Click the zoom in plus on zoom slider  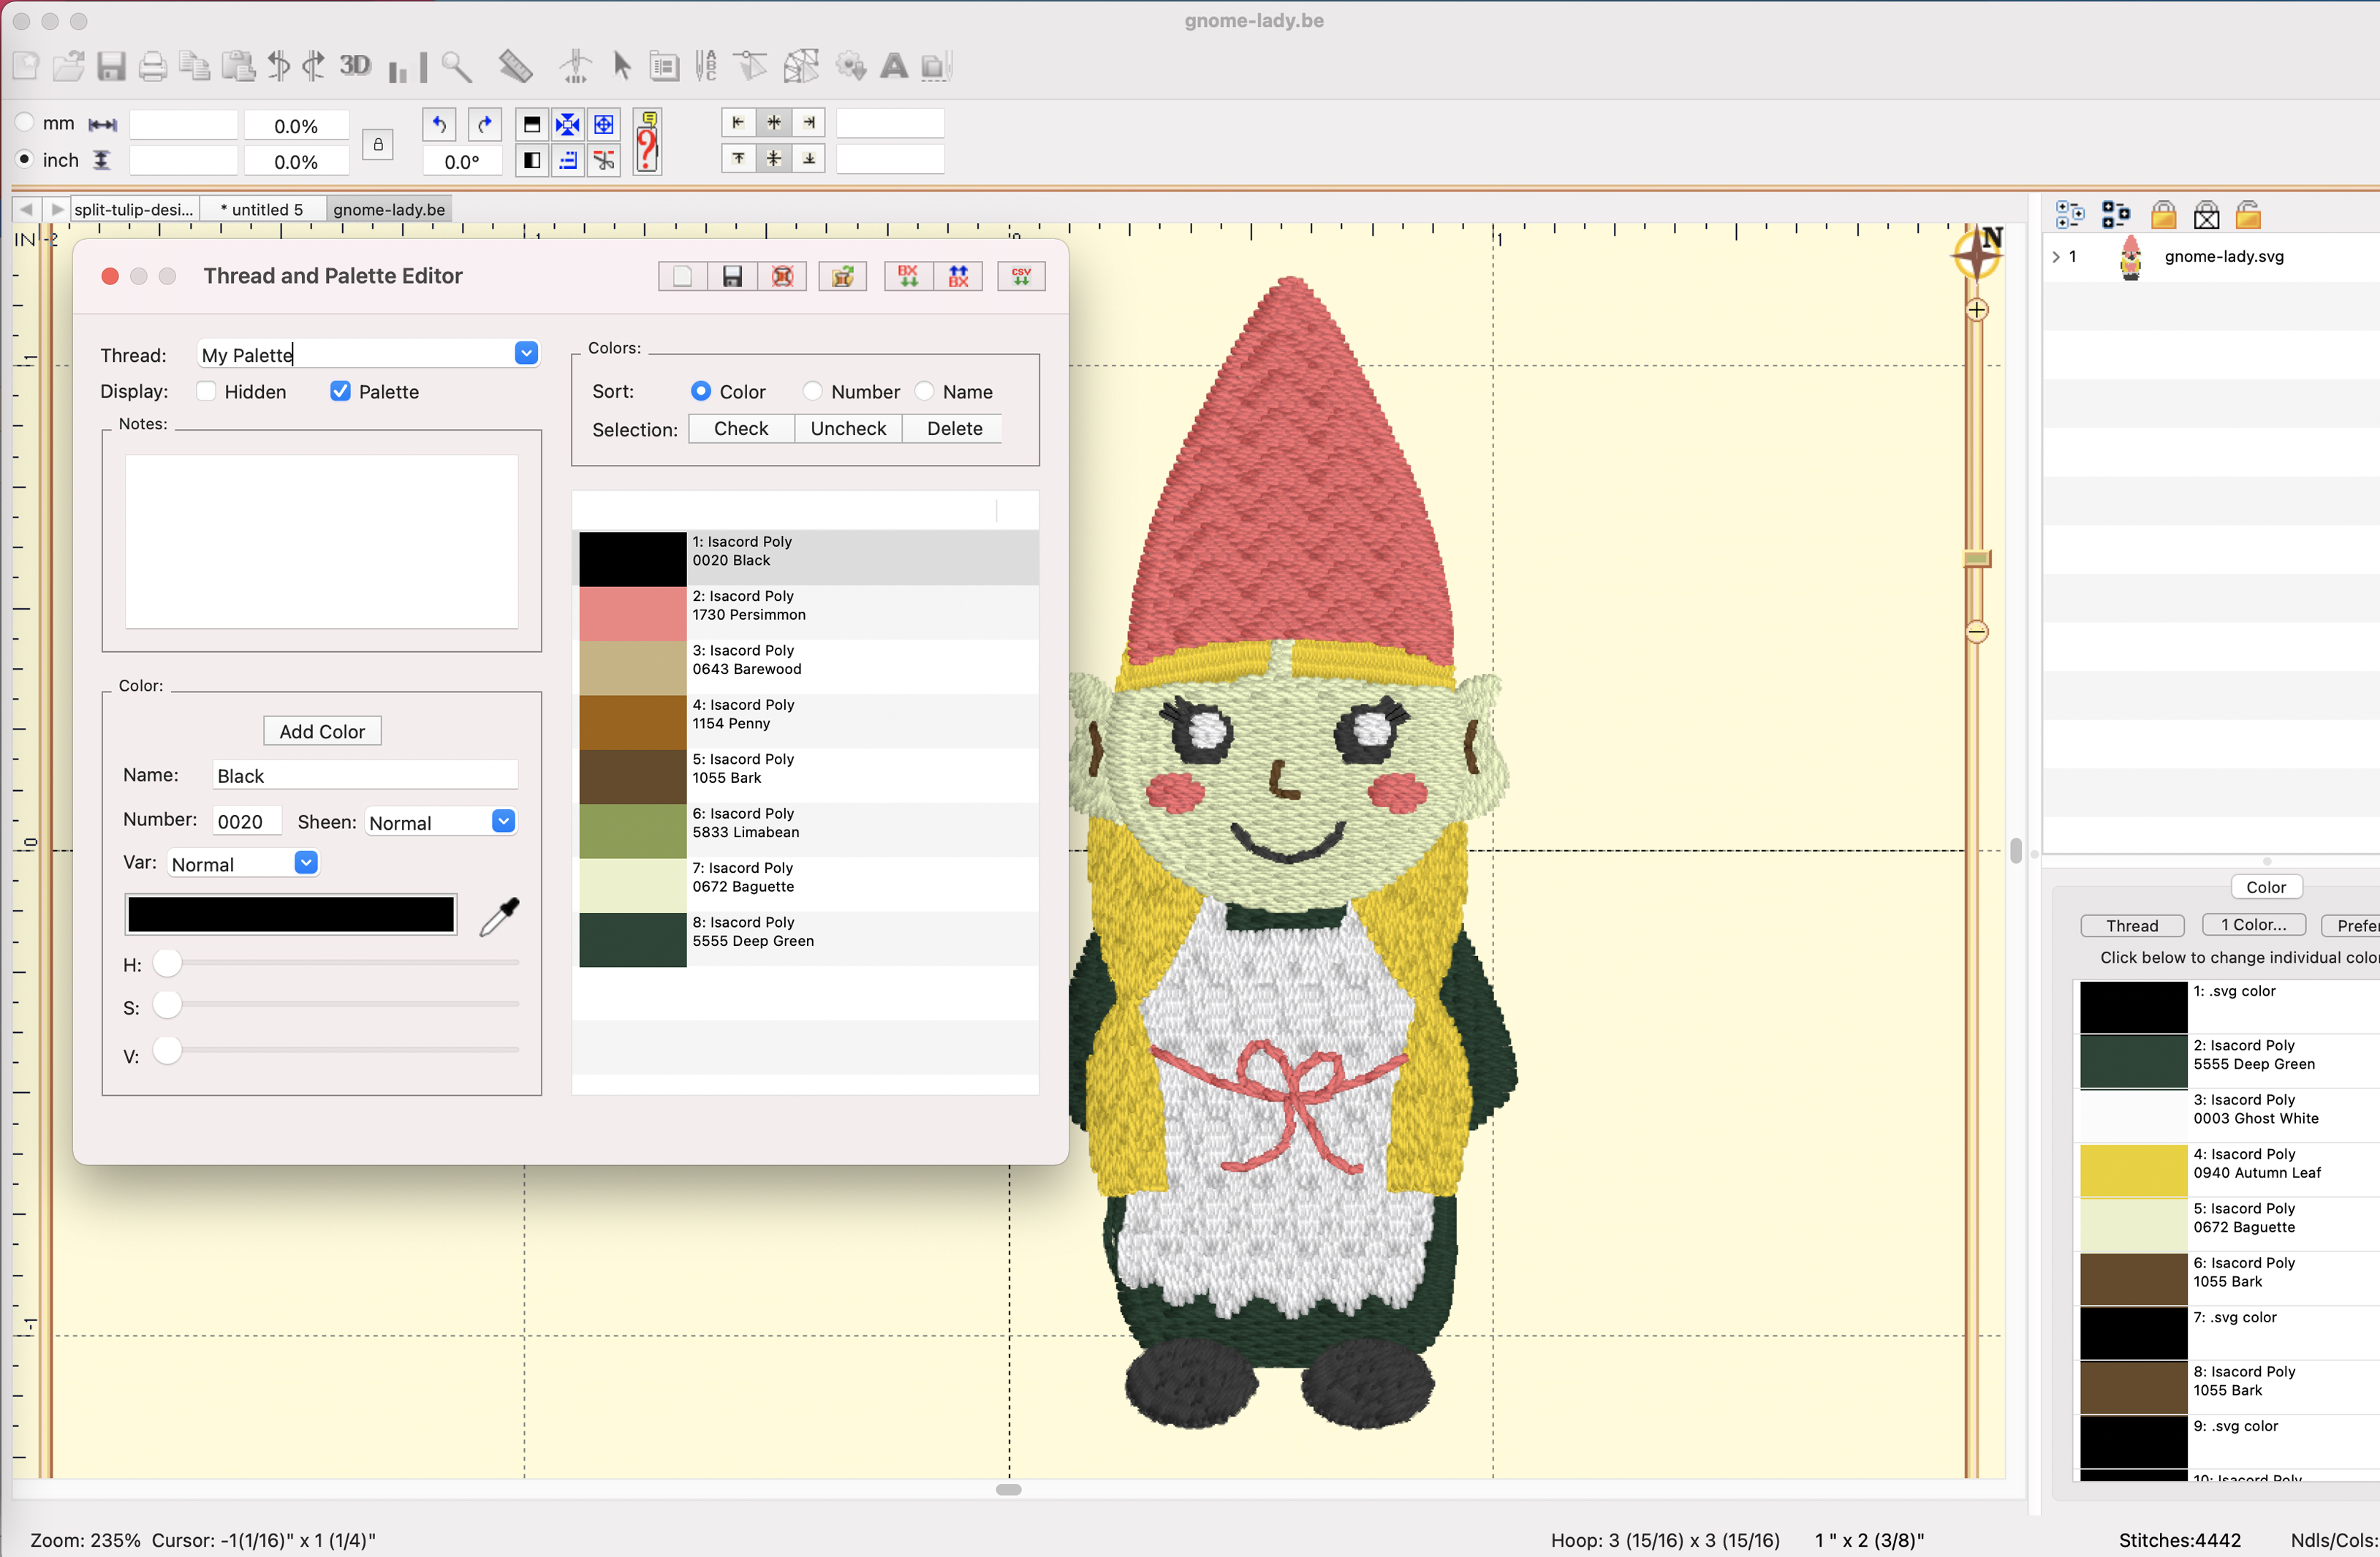1977,310
